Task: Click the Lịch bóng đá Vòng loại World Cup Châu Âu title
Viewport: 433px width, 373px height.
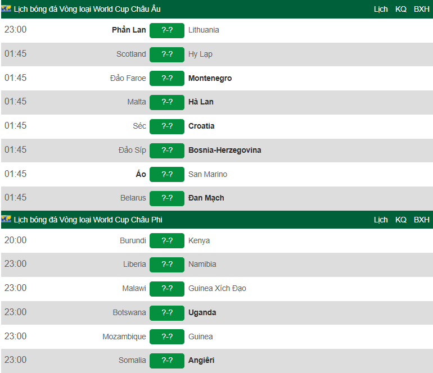Action: tap(87, 9)
